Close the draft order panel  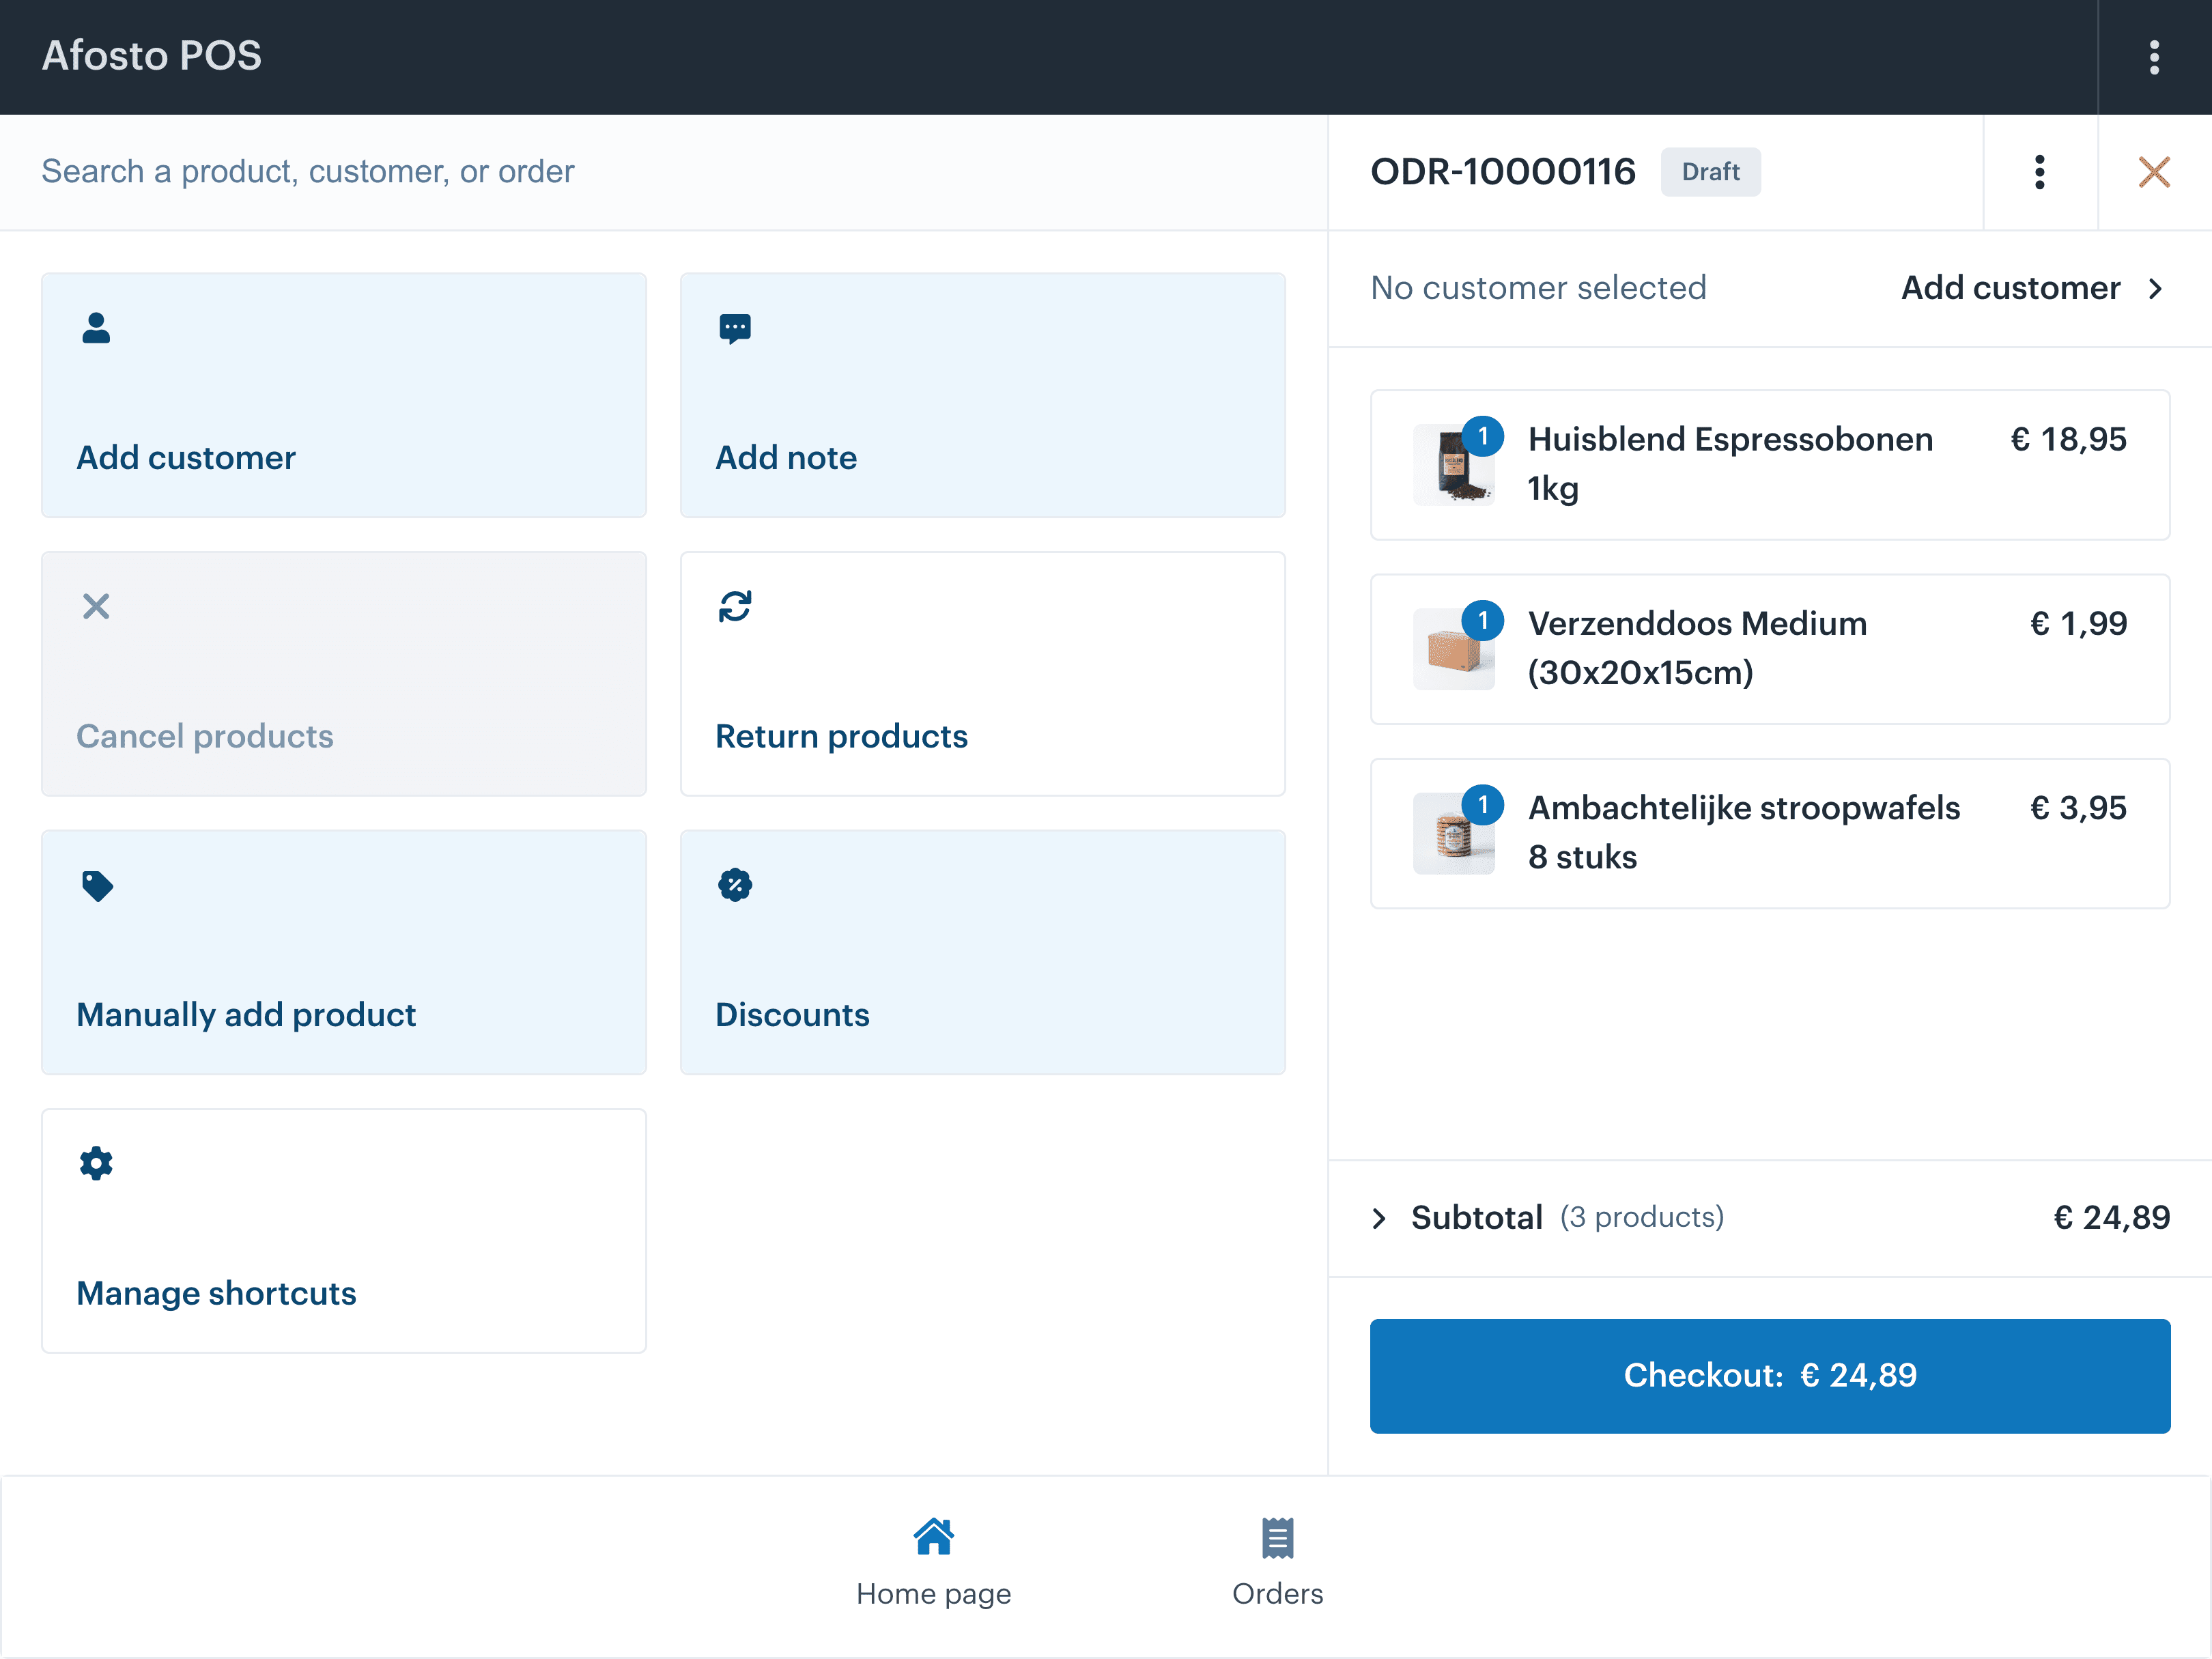pyautogui.click(x=2154, y=172)
